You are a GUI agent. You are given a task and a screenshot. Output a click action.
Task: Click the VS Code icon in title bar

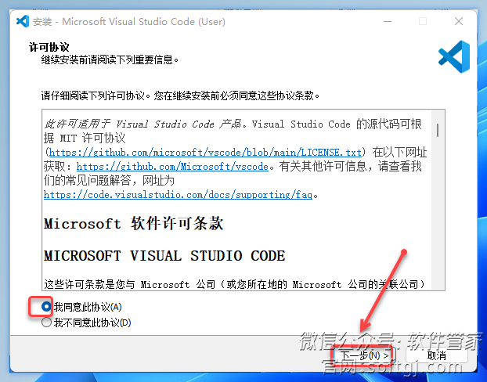click(23, 21)
